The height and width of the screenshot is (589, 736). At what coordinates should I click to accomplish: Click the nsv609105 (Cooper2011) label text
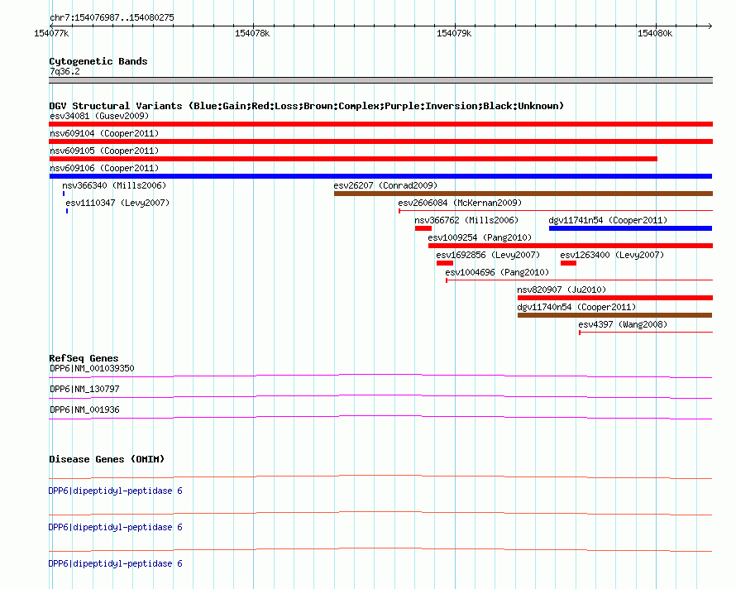104,151
